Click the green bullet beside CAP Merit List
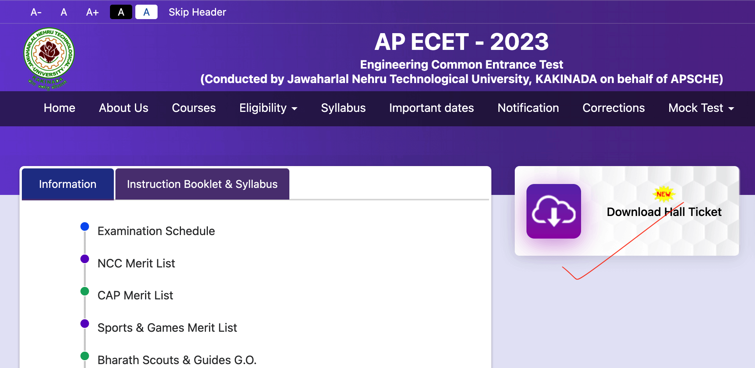This screenshot has height=368, width=755. coord(85,291)
